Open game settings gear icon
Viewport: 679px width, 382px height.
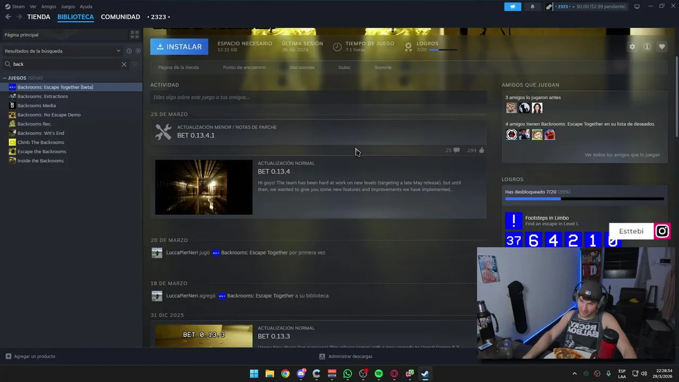point(632,47)
